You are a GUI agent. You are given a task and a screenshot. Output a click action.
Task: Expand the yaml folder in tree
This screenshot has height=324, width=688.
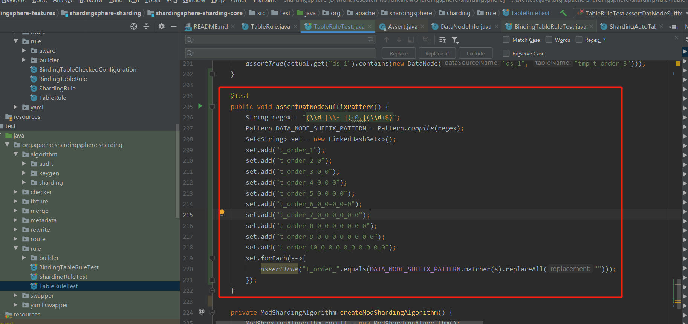(15, 107)
